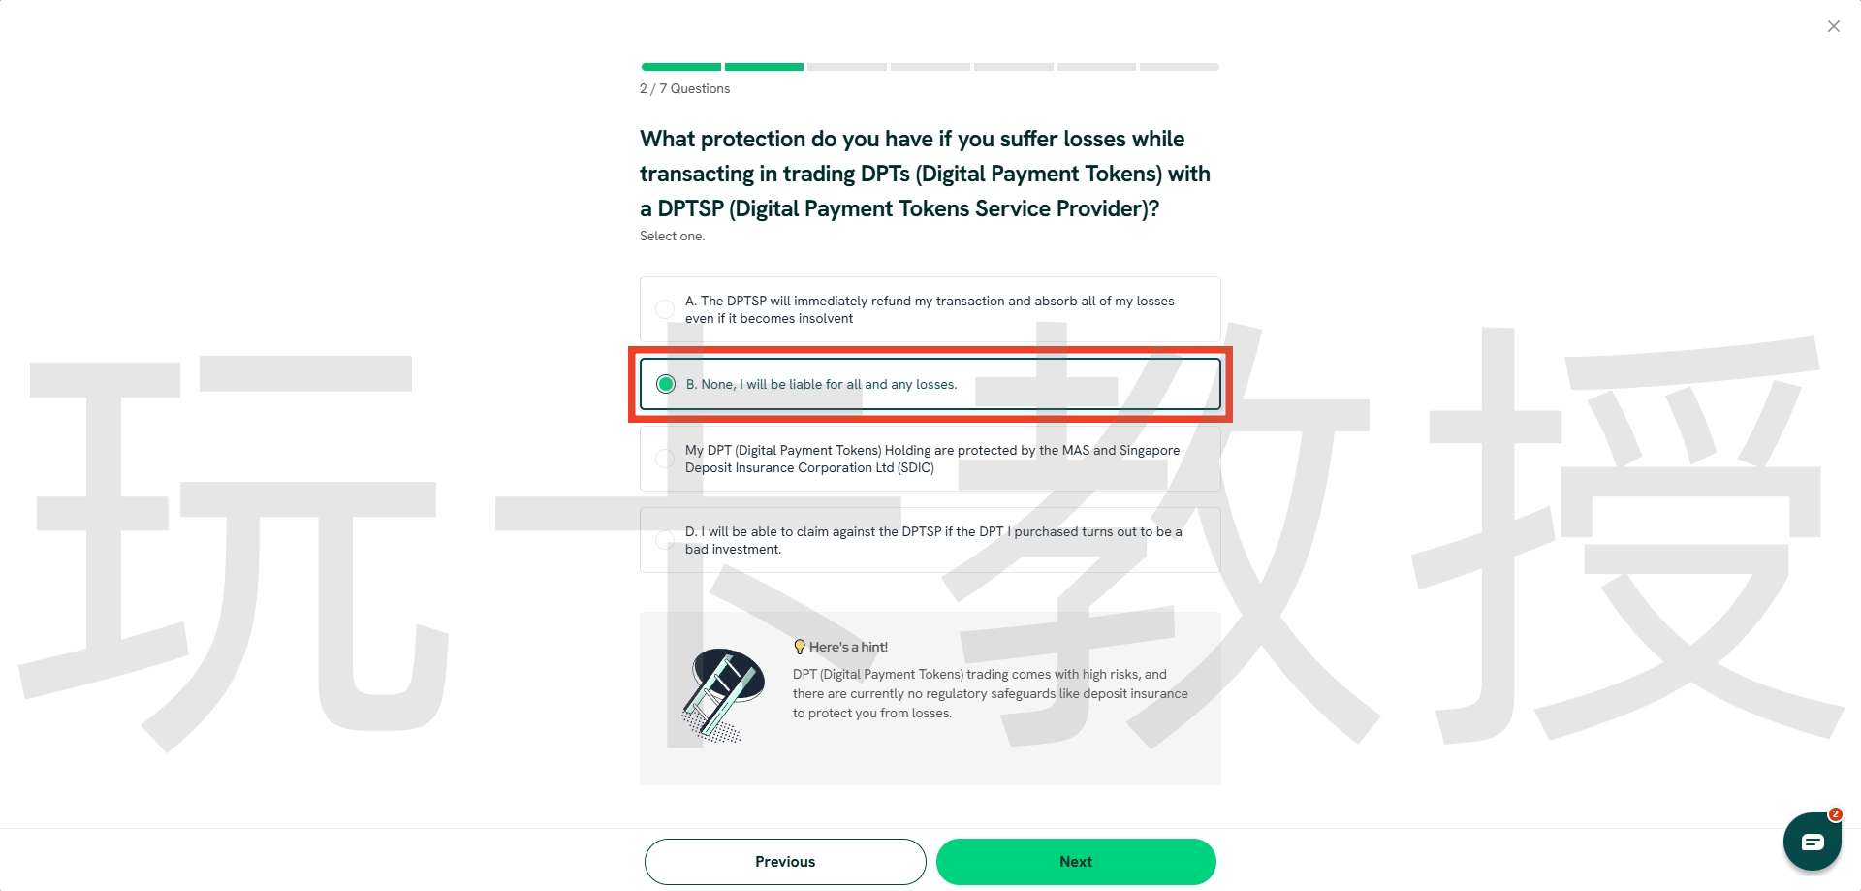The width and height of the screenshot is (1861, 891).
Task: Click the option D text about claiming against DPTSP
Action: coord(933,540)
